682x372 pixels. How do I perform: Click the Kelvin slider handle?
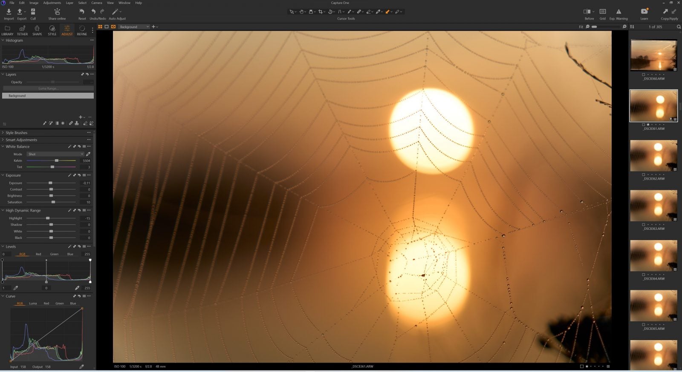[57, 160]
